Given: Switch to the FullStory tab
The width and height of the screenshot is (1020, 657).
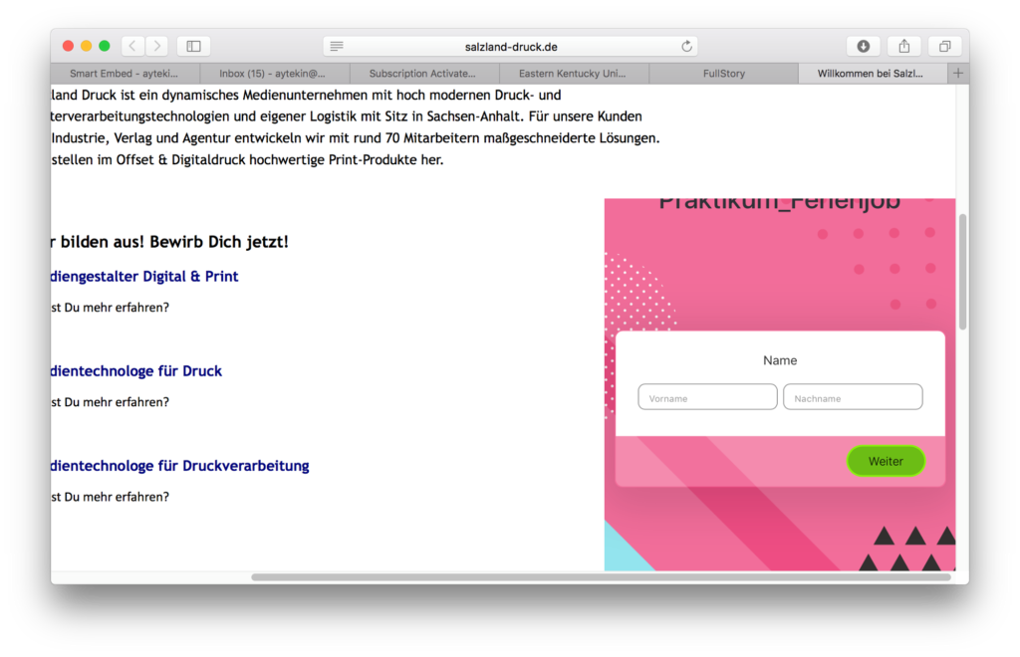Looking at the screenshot, I should click(723, 74).
